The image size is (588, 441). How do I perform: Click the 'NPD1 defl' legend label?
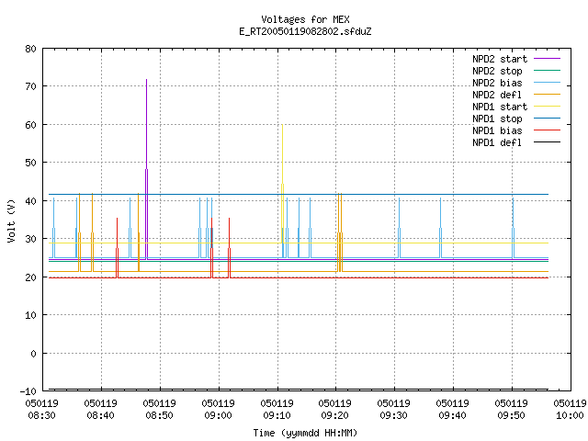pos(497,142)
